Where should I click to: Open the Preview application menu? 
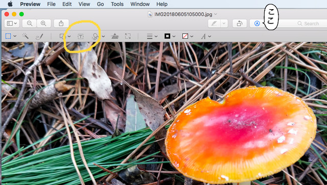tap(30, 4)
